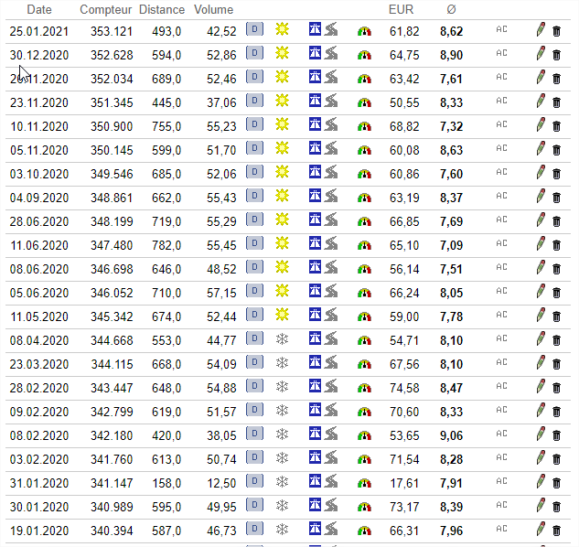Image resolution: width=579 pixels, height=547 pixels.
Task: Delete the 31.01.2020 entry with trash icon
Action: [x=556, y=482]
